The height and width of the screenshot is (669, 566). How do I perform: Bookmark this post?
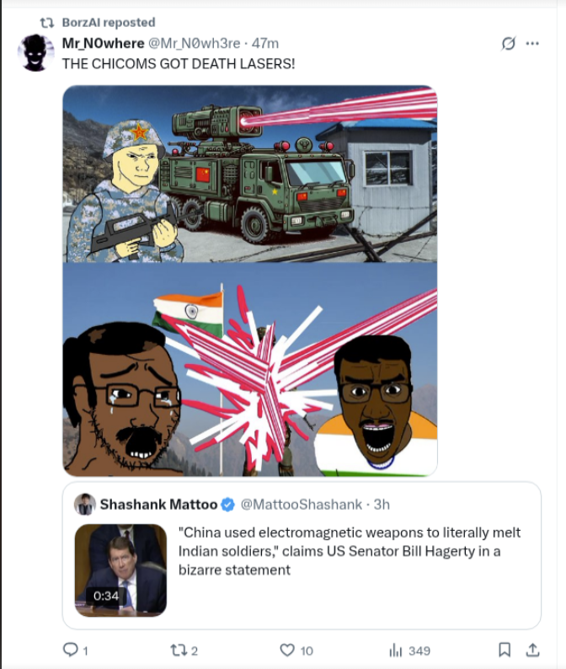pos(505,650)
